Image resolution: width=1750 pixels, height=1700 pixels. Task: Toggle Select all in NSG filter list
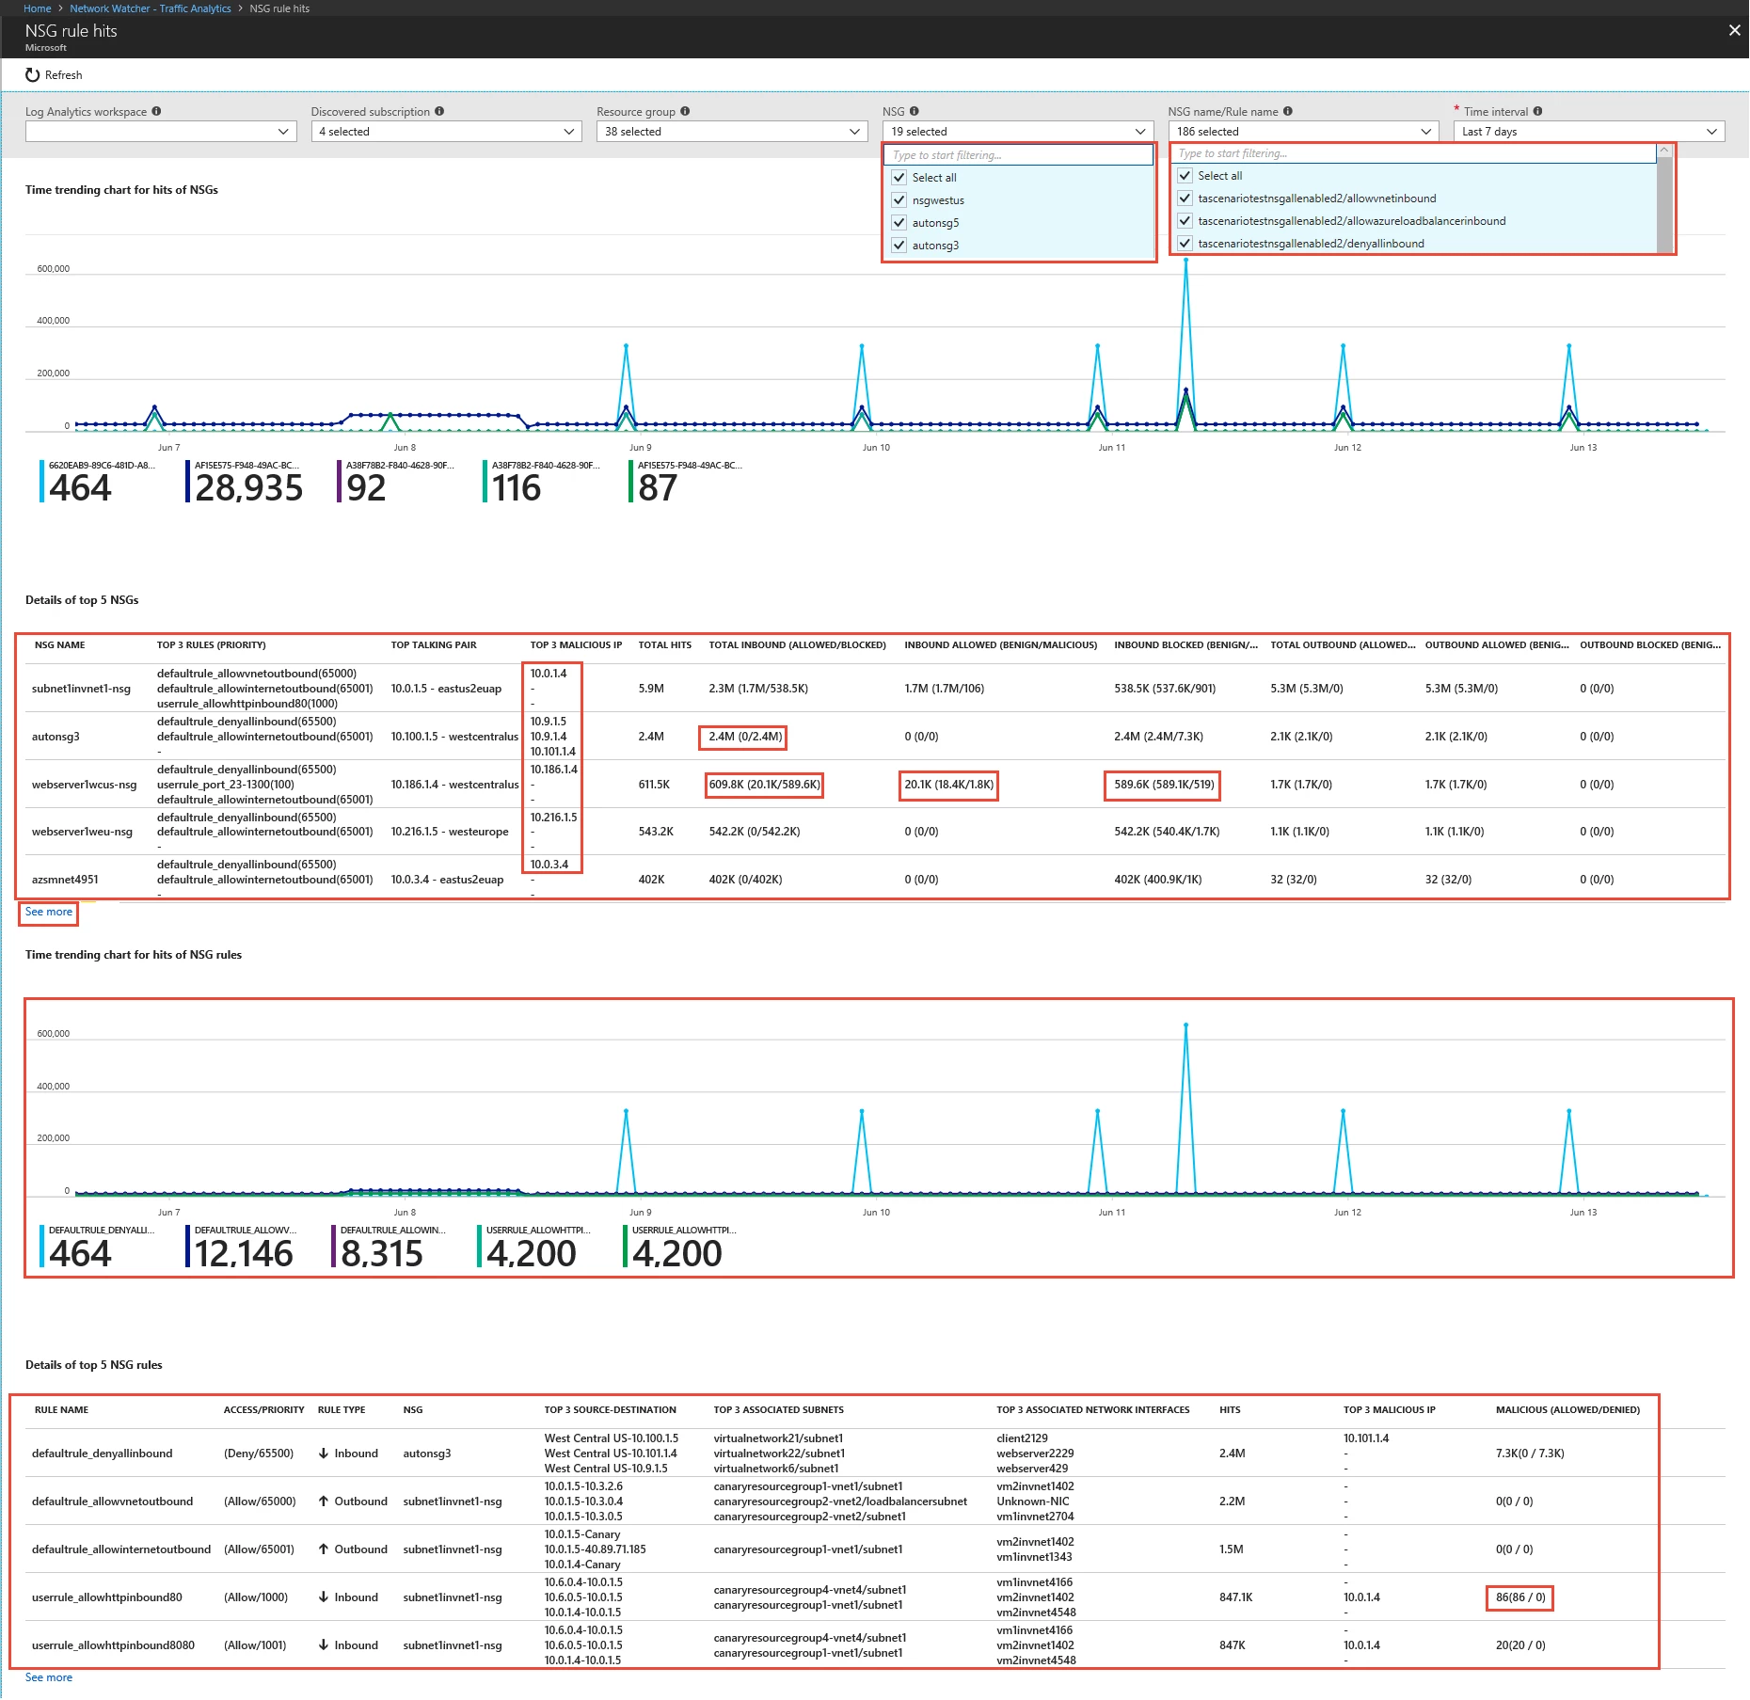click(899, 178)
